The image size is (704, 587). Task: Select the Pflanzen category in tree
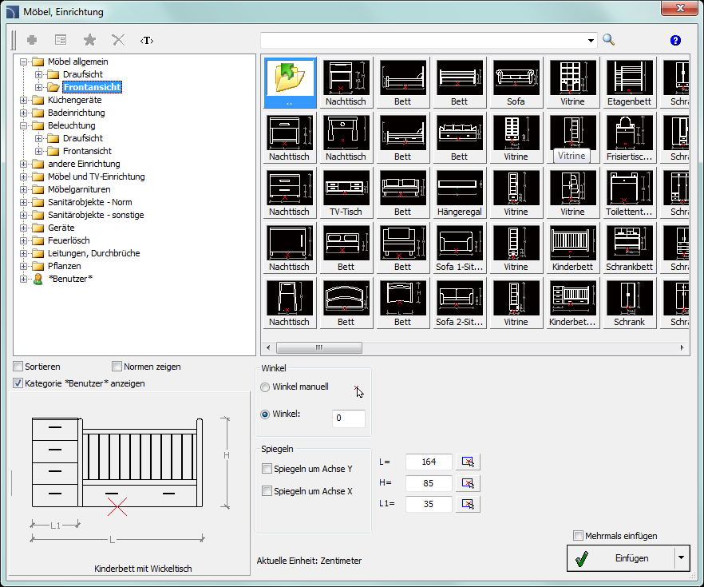pyautogui.click(x=65, y=266)
